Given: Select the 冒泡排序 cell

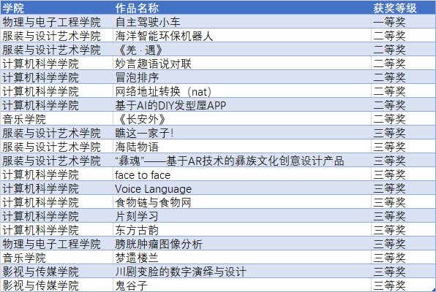Looking at the screenshot, I should 242,77.
